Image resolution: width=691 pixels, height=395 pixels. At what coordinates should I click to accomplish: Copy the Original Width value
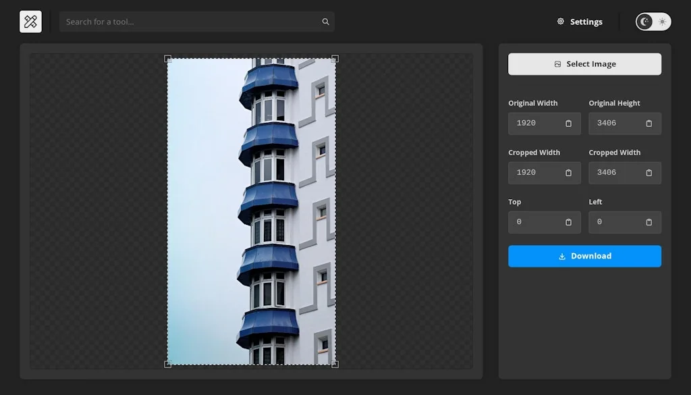coord(568,124)
